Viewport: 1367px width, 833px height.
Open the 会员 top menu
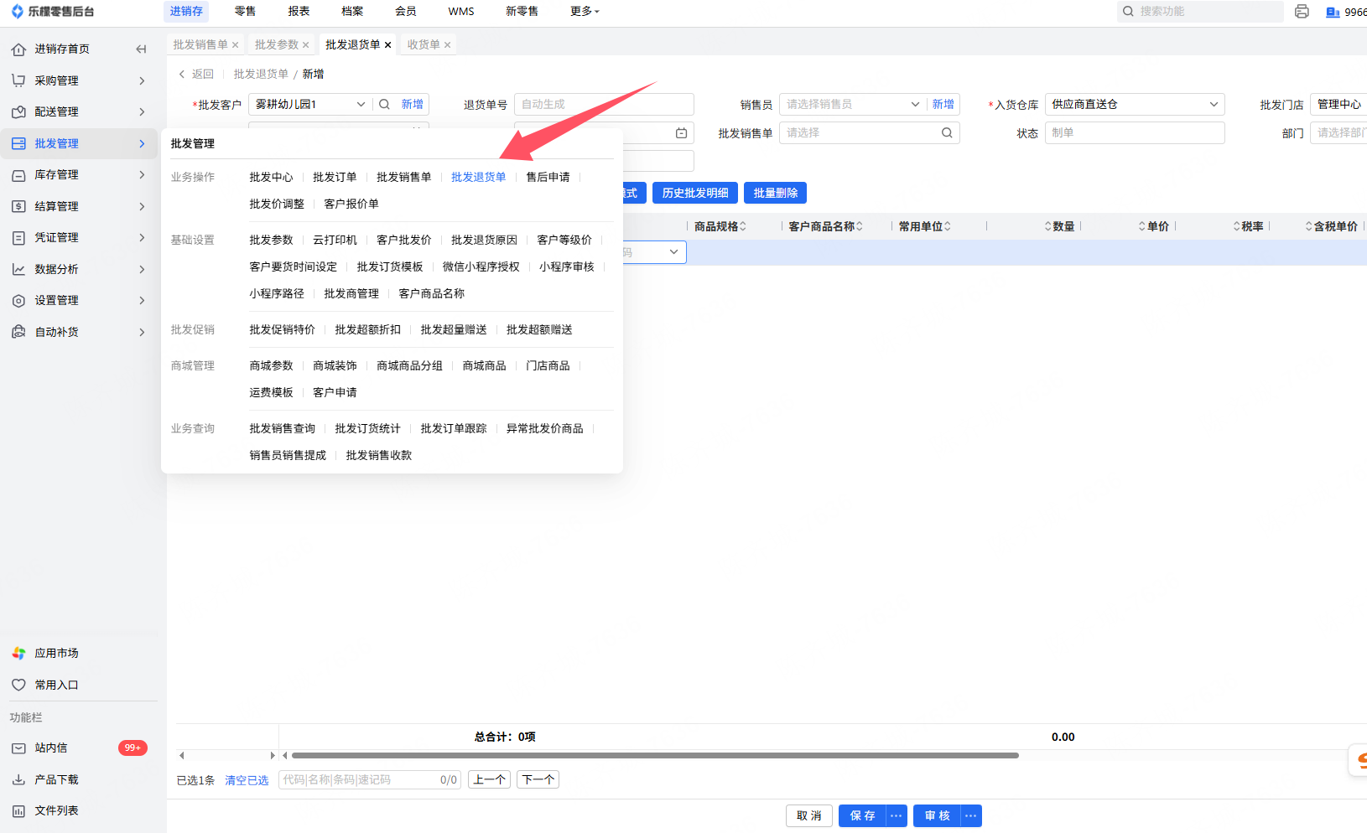click(406, 12)
